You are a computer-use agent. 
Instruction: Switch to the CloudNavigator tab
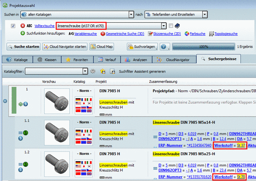tap(174, 60)
